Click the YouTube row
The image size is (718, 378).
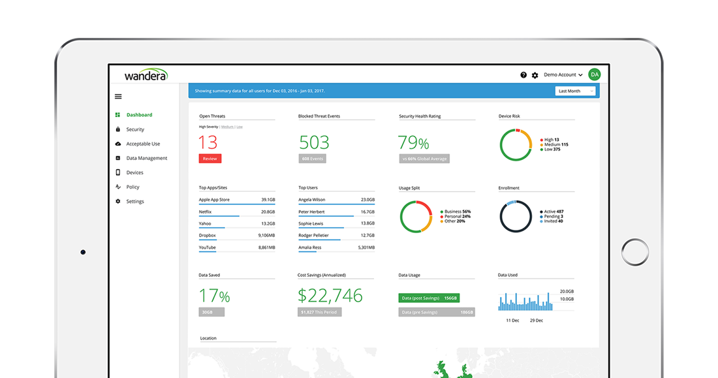pyautogui.click(x=237, y=248)
